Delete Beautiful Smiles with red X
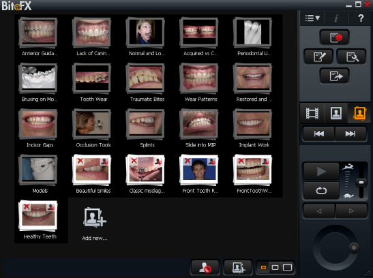This screenshot has height=278, width=373. click(80, 161)
